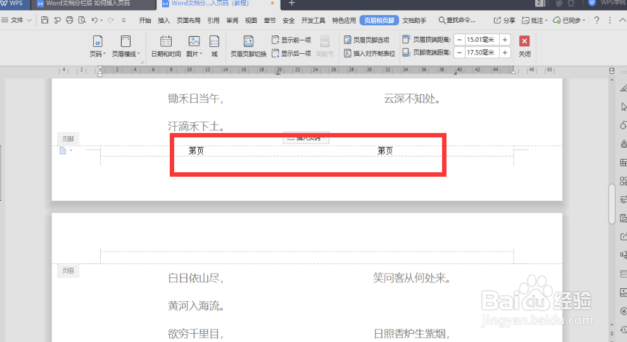This screenshot has height=342, width=627.
Task: Open the 图片 picture dropdown
Action: tap(194, 46)
